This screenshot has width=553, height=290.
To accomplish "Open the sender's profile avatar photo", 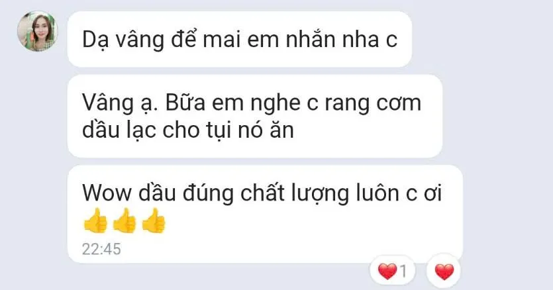I will coord(37,31).
